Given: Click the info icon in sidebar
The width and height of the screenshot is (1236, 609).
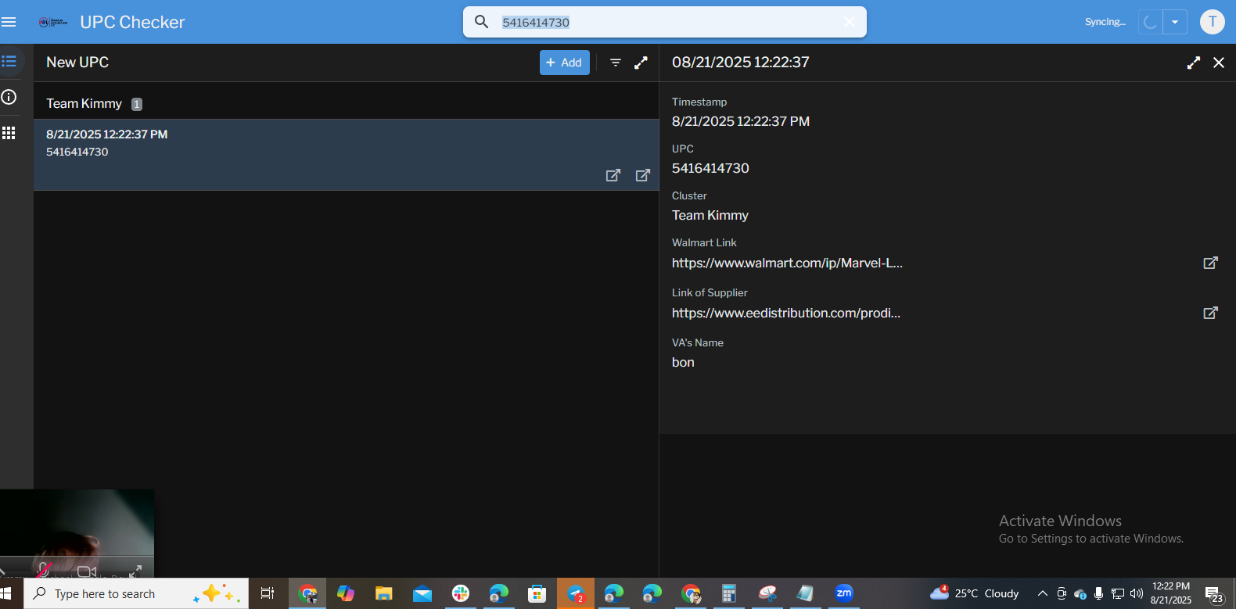Looking at the screenshot, I should tap(9, 97).
